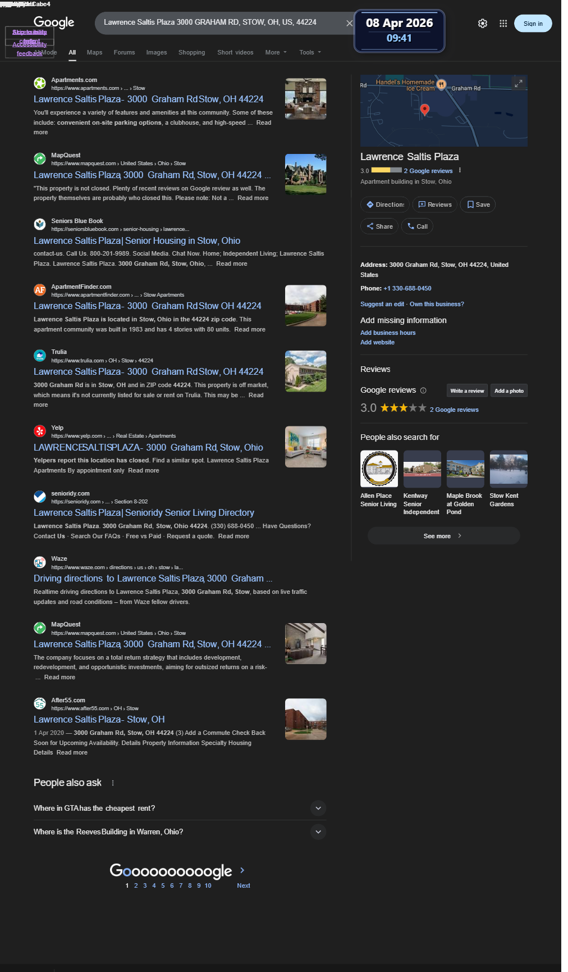568x972 pixels.
Task: Save Lawrence Saltis Plaza place
Action: point(478,205)
